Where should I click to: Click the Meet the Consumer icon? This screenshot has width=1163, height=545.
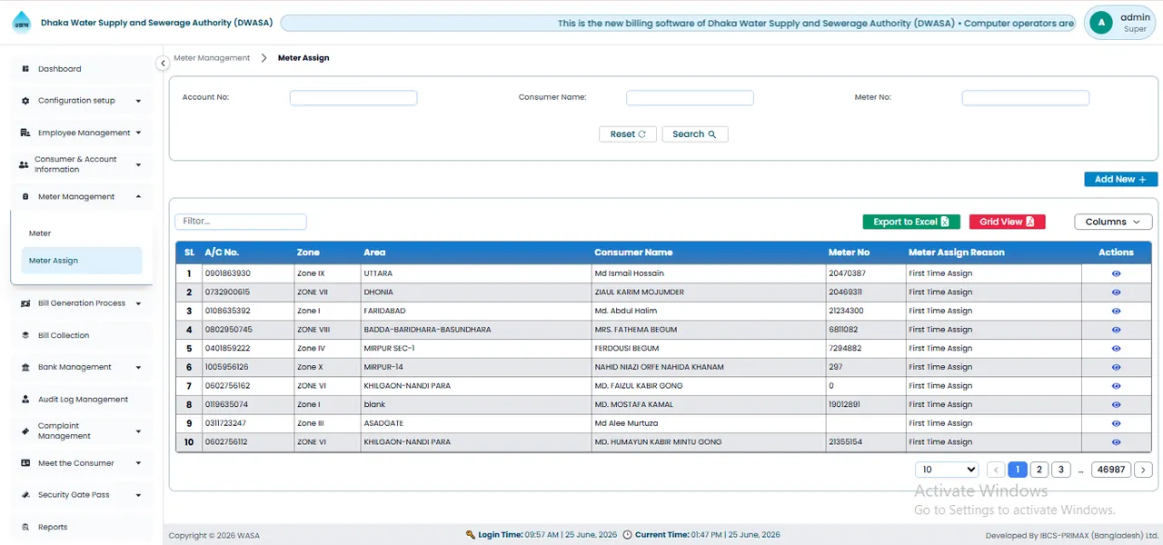(26, 463)
